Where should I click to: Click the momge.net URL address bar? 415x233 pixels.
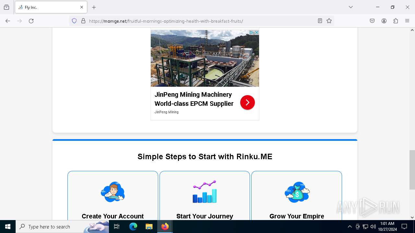[x=201, y=21]
